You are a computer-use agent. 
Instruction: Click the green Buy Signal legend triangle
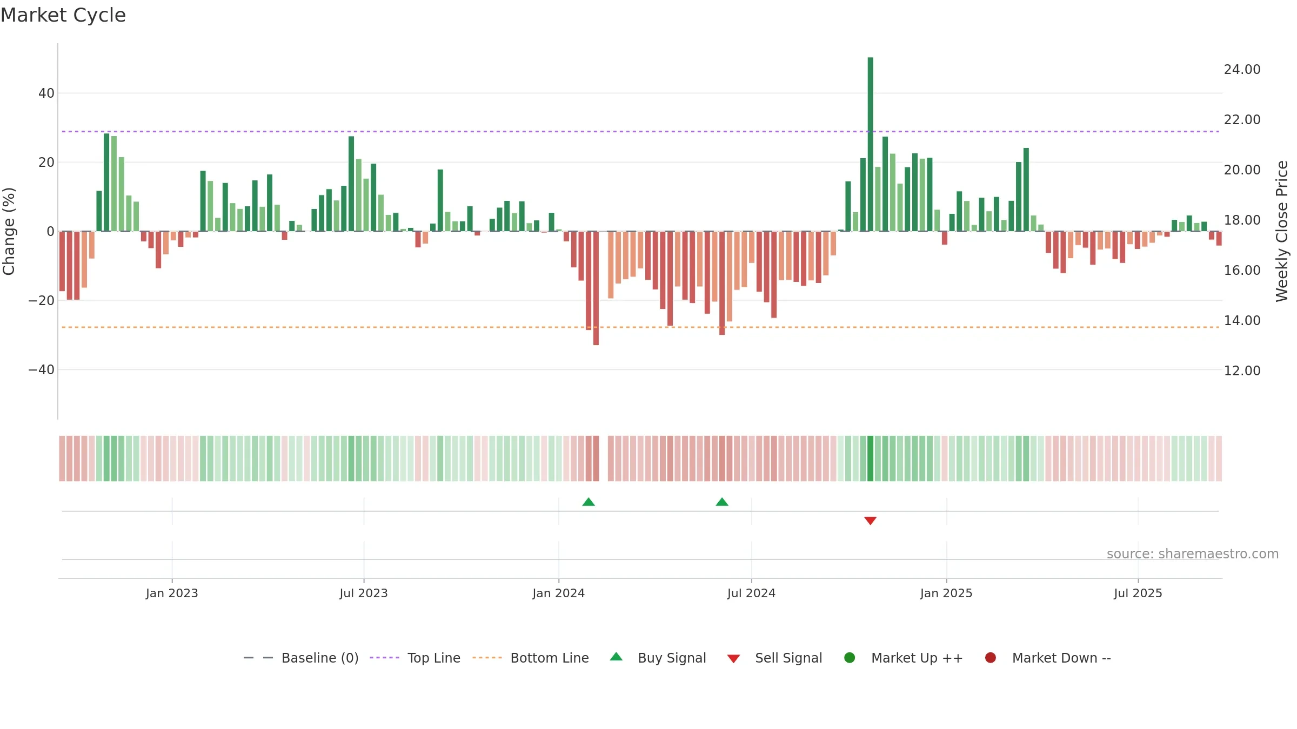click(616, 657)
